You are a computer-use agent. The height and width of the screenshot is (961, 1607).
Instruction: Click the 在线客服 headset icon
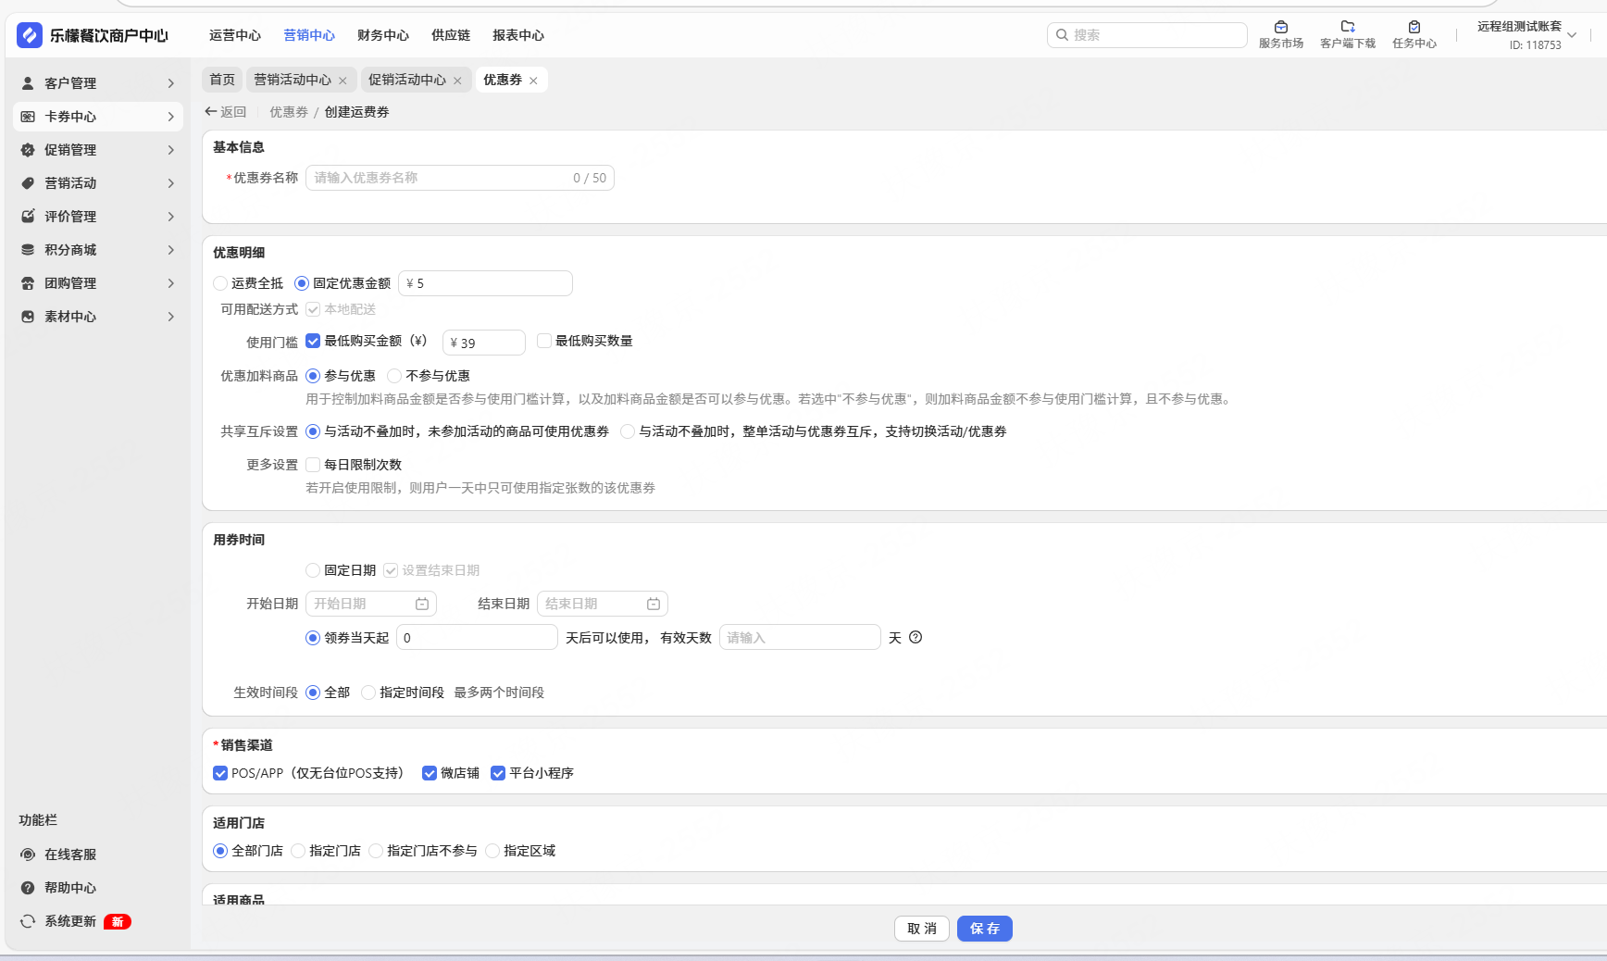point(28,855)
